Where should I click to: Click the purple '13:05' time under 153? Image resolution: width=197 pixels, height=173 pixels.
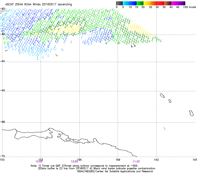pos(39,162)
